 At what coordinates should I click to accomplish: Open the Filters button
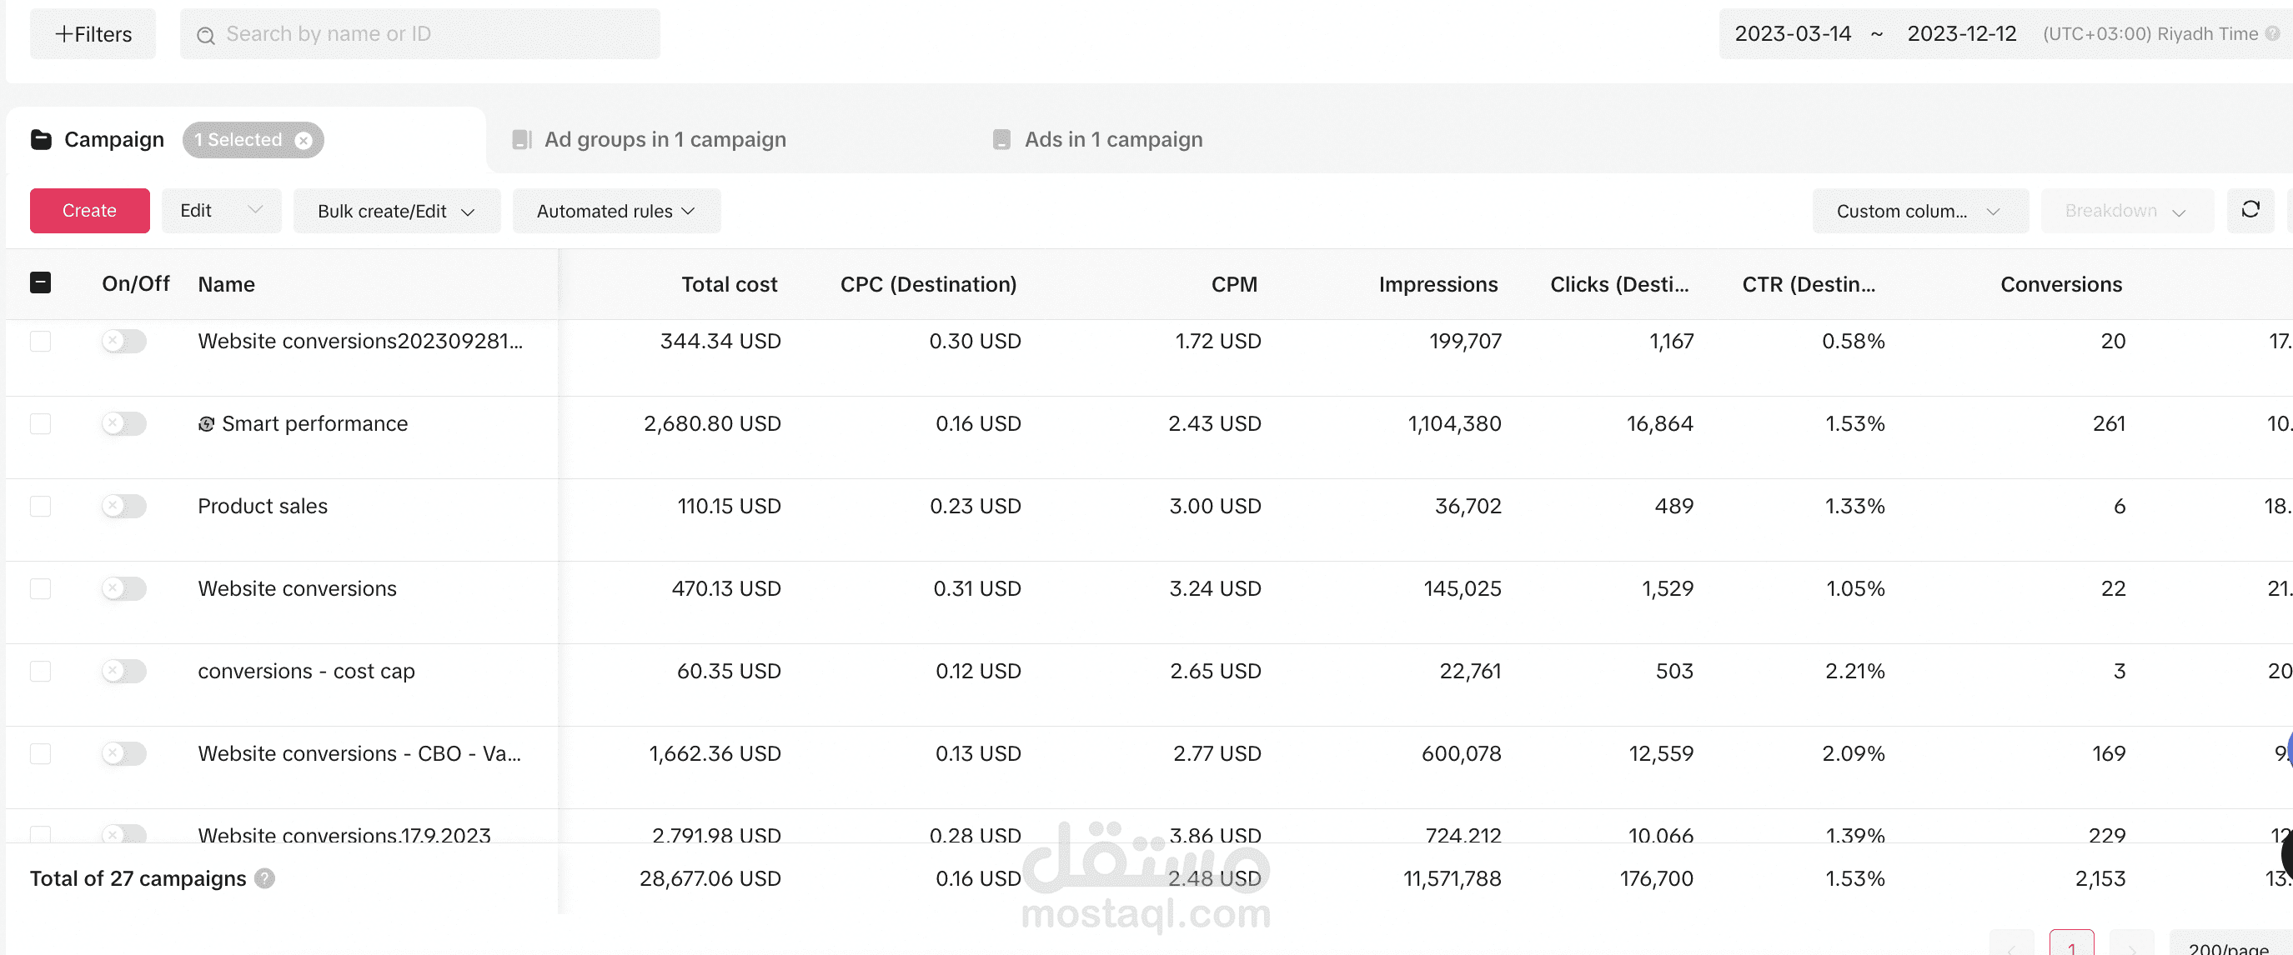pos(93,35)
